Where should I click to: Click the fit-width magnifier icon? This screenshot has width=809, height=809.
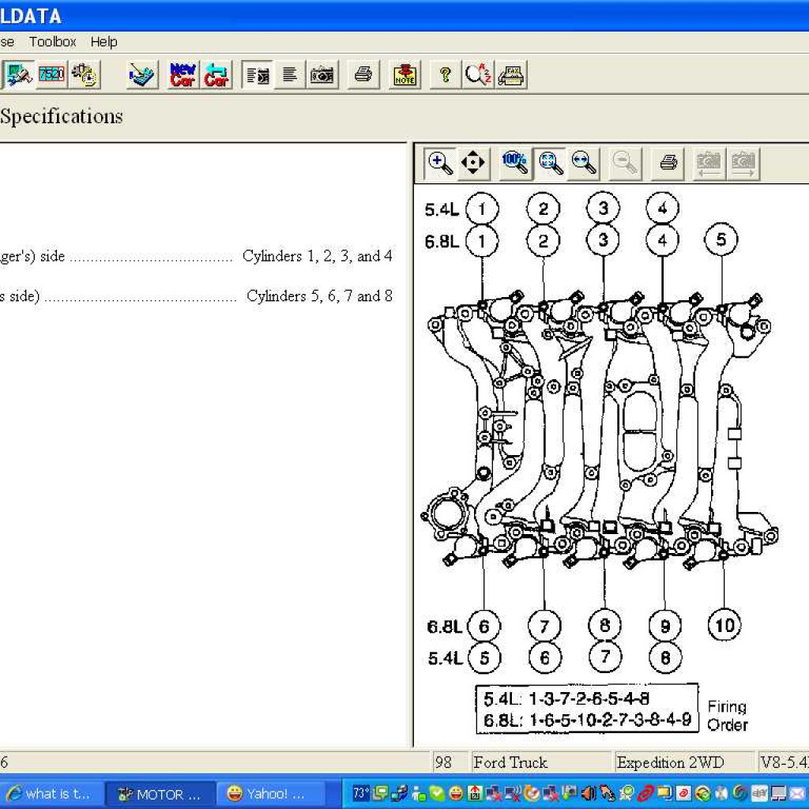pyautogui.click(x=584, y=163)
